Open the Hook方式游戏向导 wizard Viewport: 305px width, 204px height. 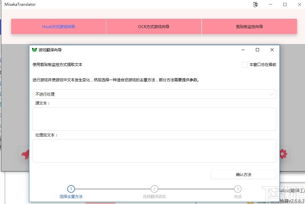[x=59, y=27]
